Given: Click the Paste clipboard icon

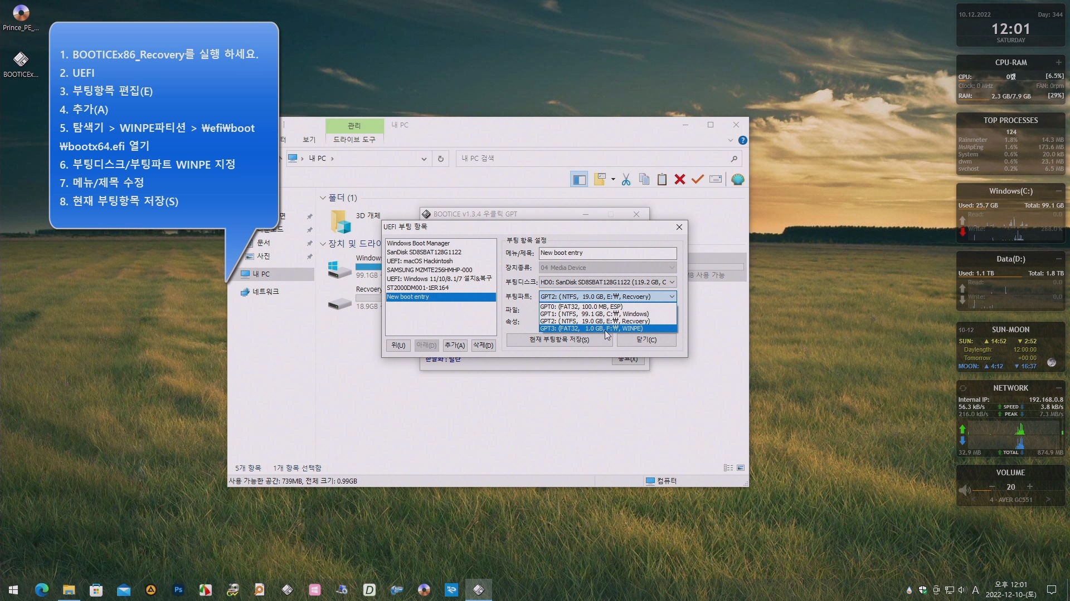Looking at the screenshot, I should (662, 179).
